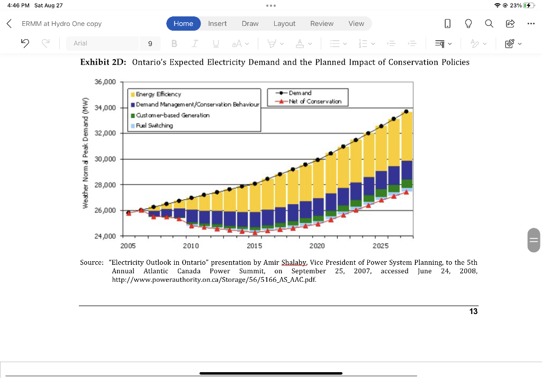Toggle italic formatting

pyautogui.click(x=194, y=43)
